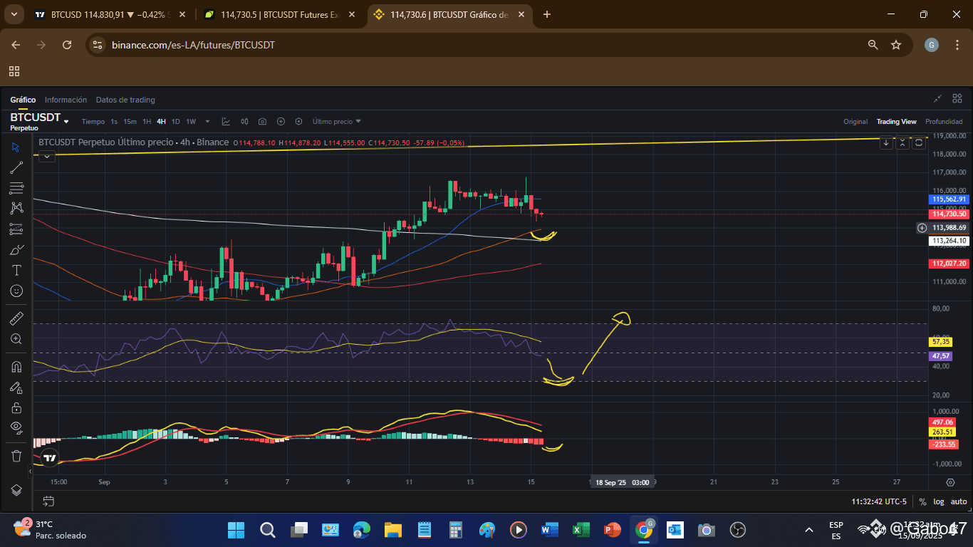
Task: Open the Último precio dropdown
Action: [336, 122]
